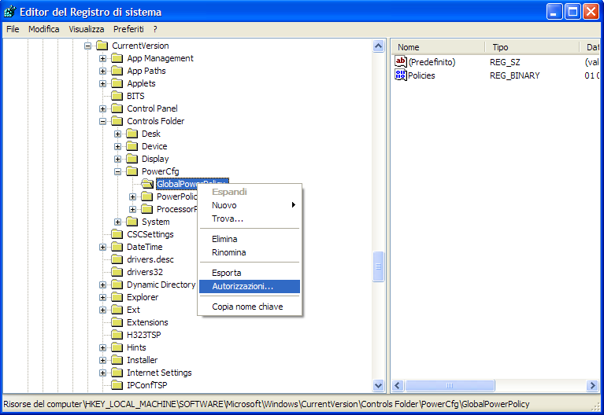Click the drivers.desc folder icon

[117, 259]
